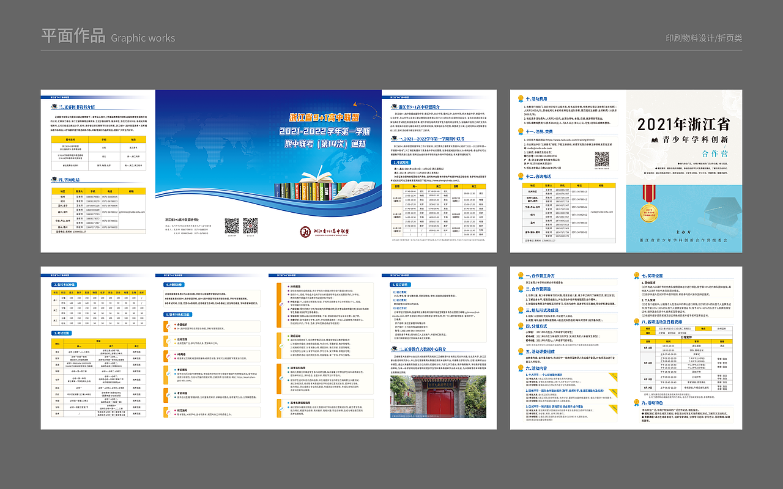Click medal icon beside 三、组队形式及成员
Screen dimensions: 783x489
[x=521, y=311]
